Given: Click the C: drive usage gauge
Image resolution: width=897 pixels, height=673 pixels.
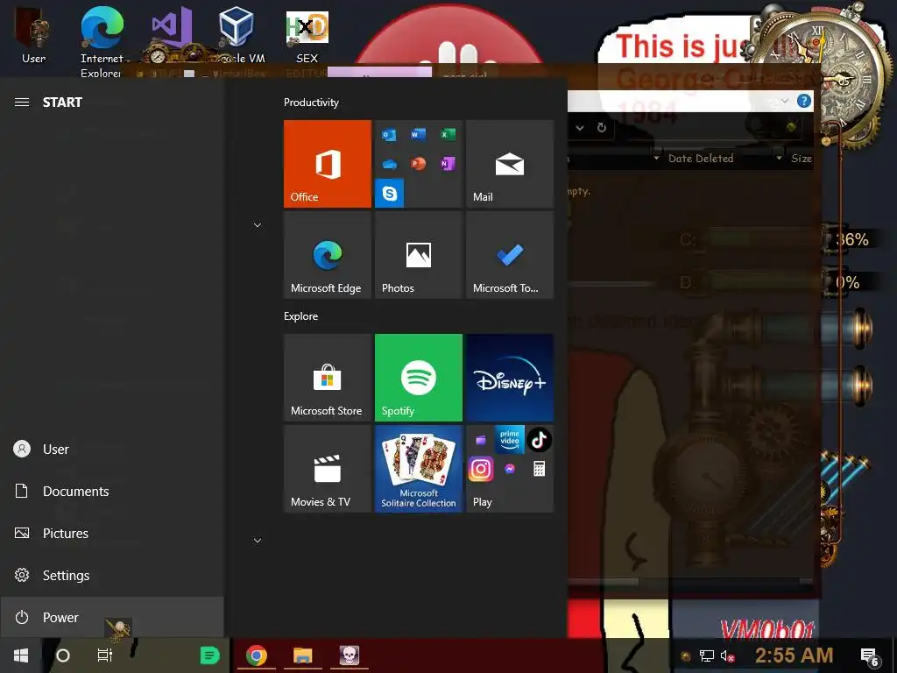Looking at the screenshot, I should click(x=775, y=239).
